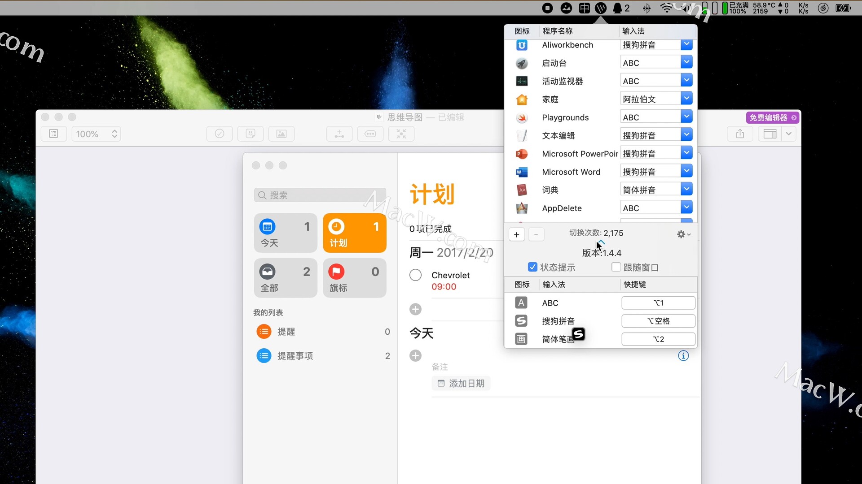Select the 今天 smart list card
The width and height of the screenshot is (862, 484).
286,233
